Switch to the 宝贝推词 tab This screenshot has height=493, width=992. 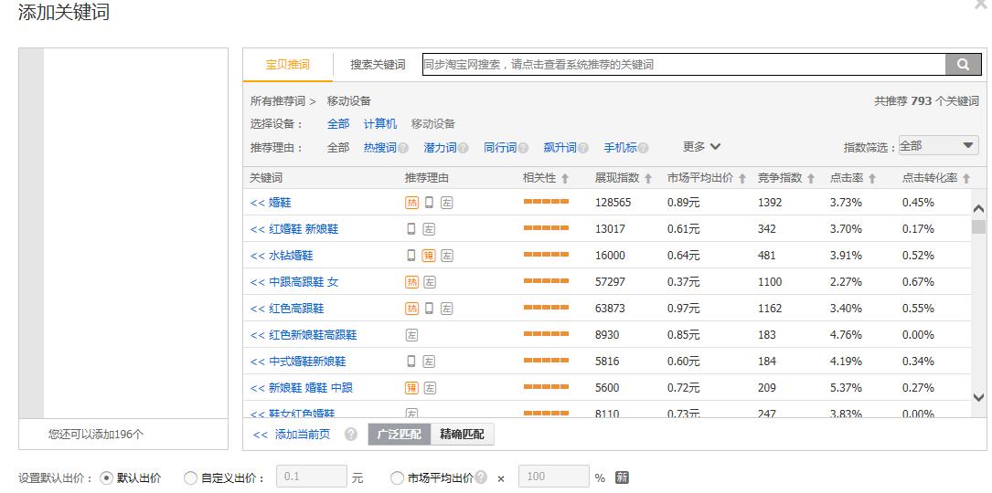tap(288, 65)
